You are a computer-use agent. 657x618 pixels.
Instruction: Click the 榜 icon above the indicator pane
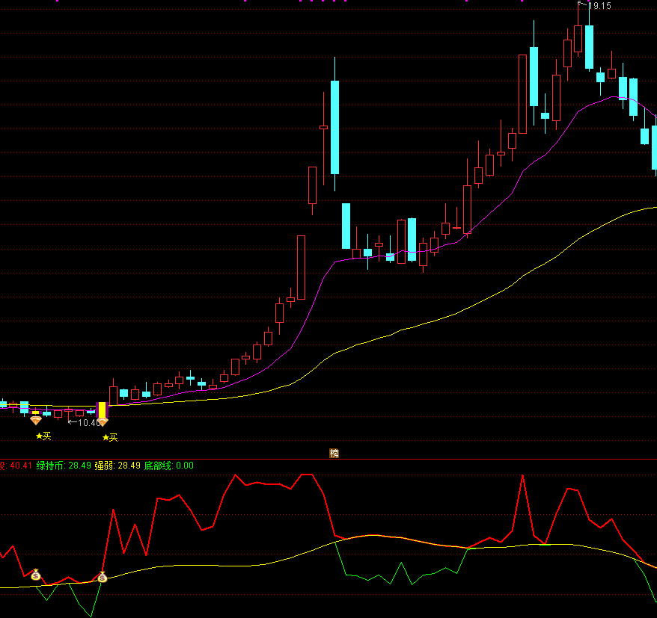pos(334,453)
